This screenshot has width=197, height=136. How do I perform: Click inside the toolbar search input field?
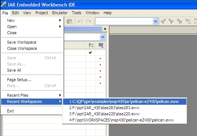(124, 21)
